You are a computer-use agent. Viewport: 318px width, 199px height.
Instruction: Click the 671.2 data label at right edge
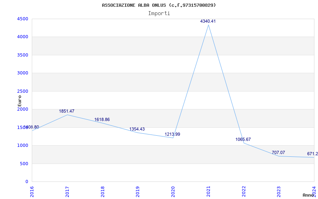pyautogui.click(x=312, y=154)
